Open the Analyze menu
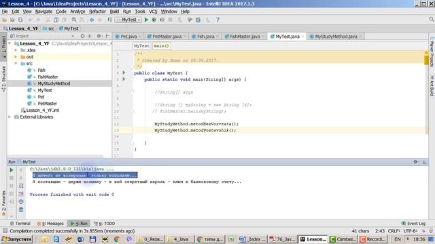435x244 pixels. pyautogui.click(x=77, y=12)
